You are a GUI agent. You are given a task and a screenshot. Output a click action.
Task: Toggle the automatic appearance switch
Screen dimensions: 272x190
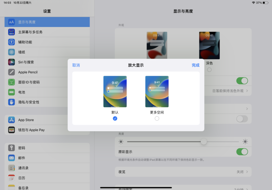242,81
